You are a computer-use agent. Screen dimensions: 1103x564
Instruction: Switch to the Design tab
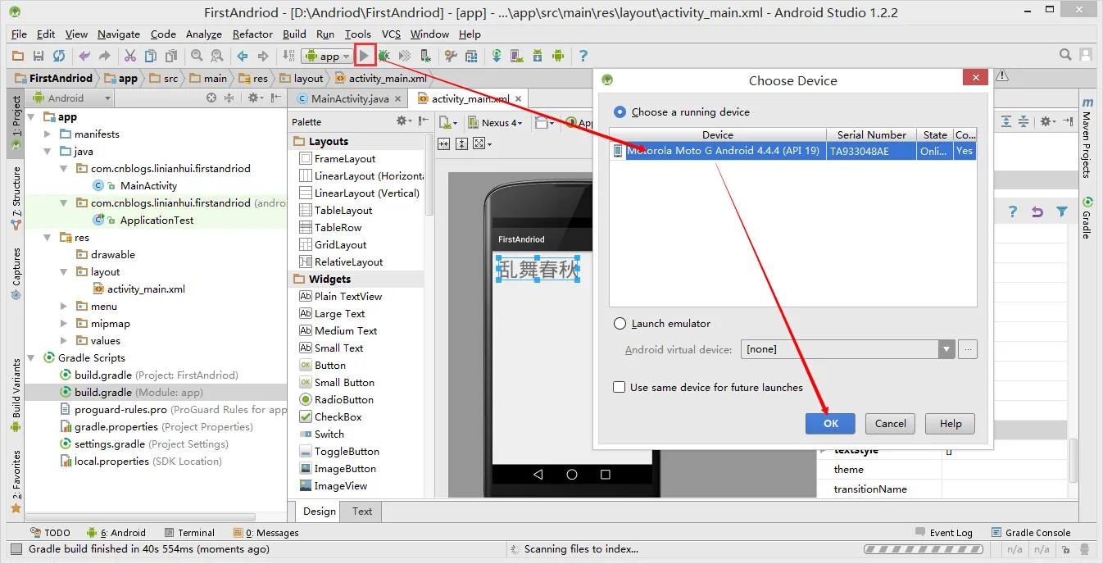(x=319, y=511)
